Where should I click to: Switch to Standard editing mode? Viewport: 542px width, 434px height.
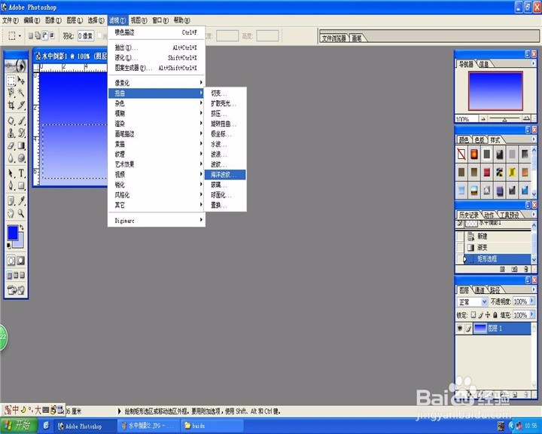(11, 260)
